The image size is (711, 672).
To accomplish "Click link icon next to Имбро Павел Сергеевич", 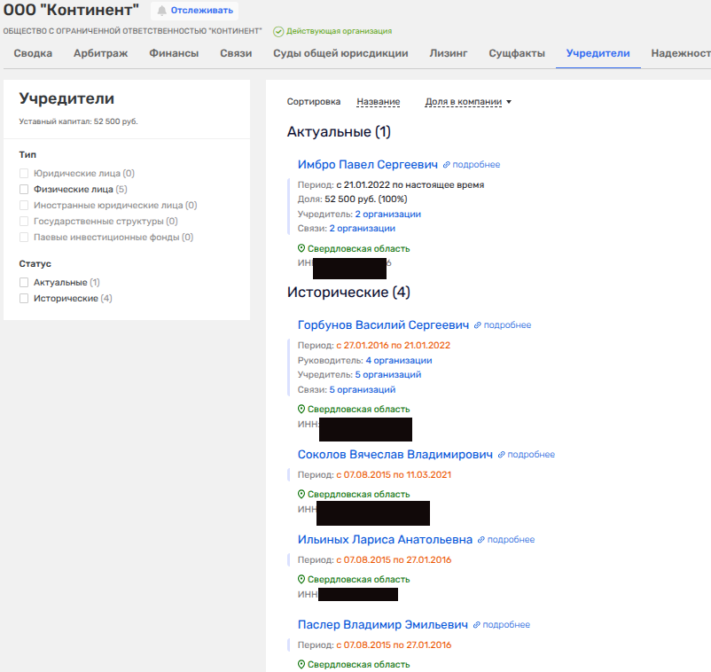I will point(447,165).
